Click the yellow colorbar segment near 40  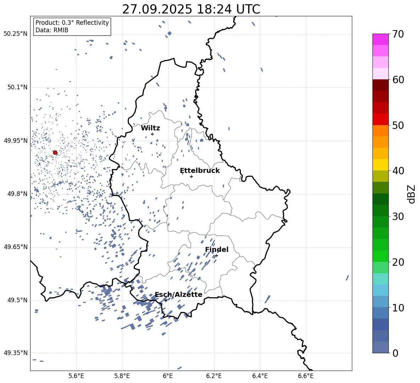380,165
